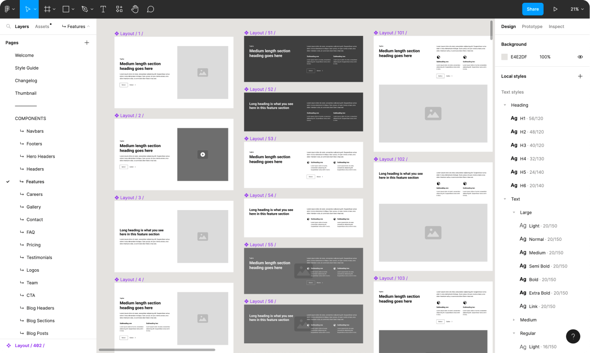The image size is (590, 353).
Task: Select the Frame tool
Action: (47, 9)
